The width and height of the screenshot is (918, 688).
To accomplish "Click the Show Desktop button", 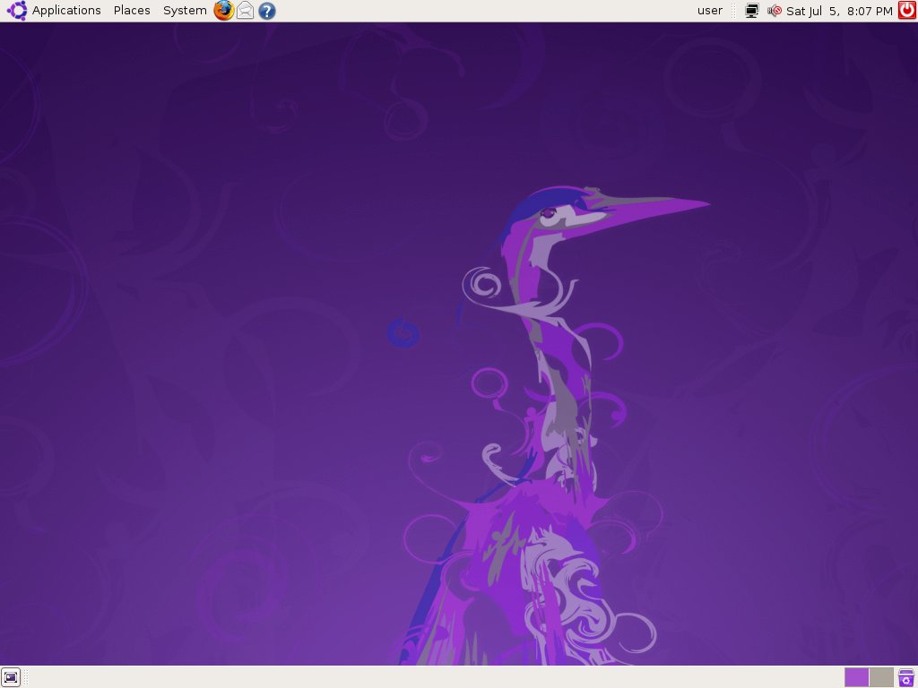I will 11,677.
